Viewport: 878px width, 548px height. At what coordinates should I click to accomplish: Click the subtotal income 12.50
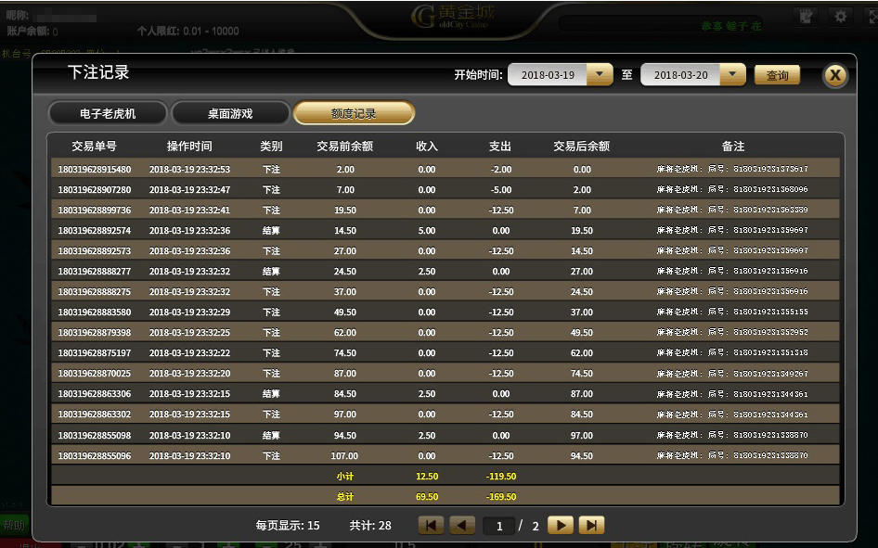click(427, 477)
